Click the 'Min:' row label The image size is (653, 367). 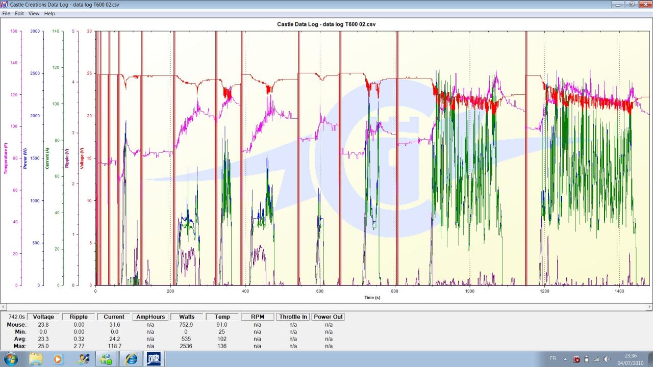pos(20,331)
